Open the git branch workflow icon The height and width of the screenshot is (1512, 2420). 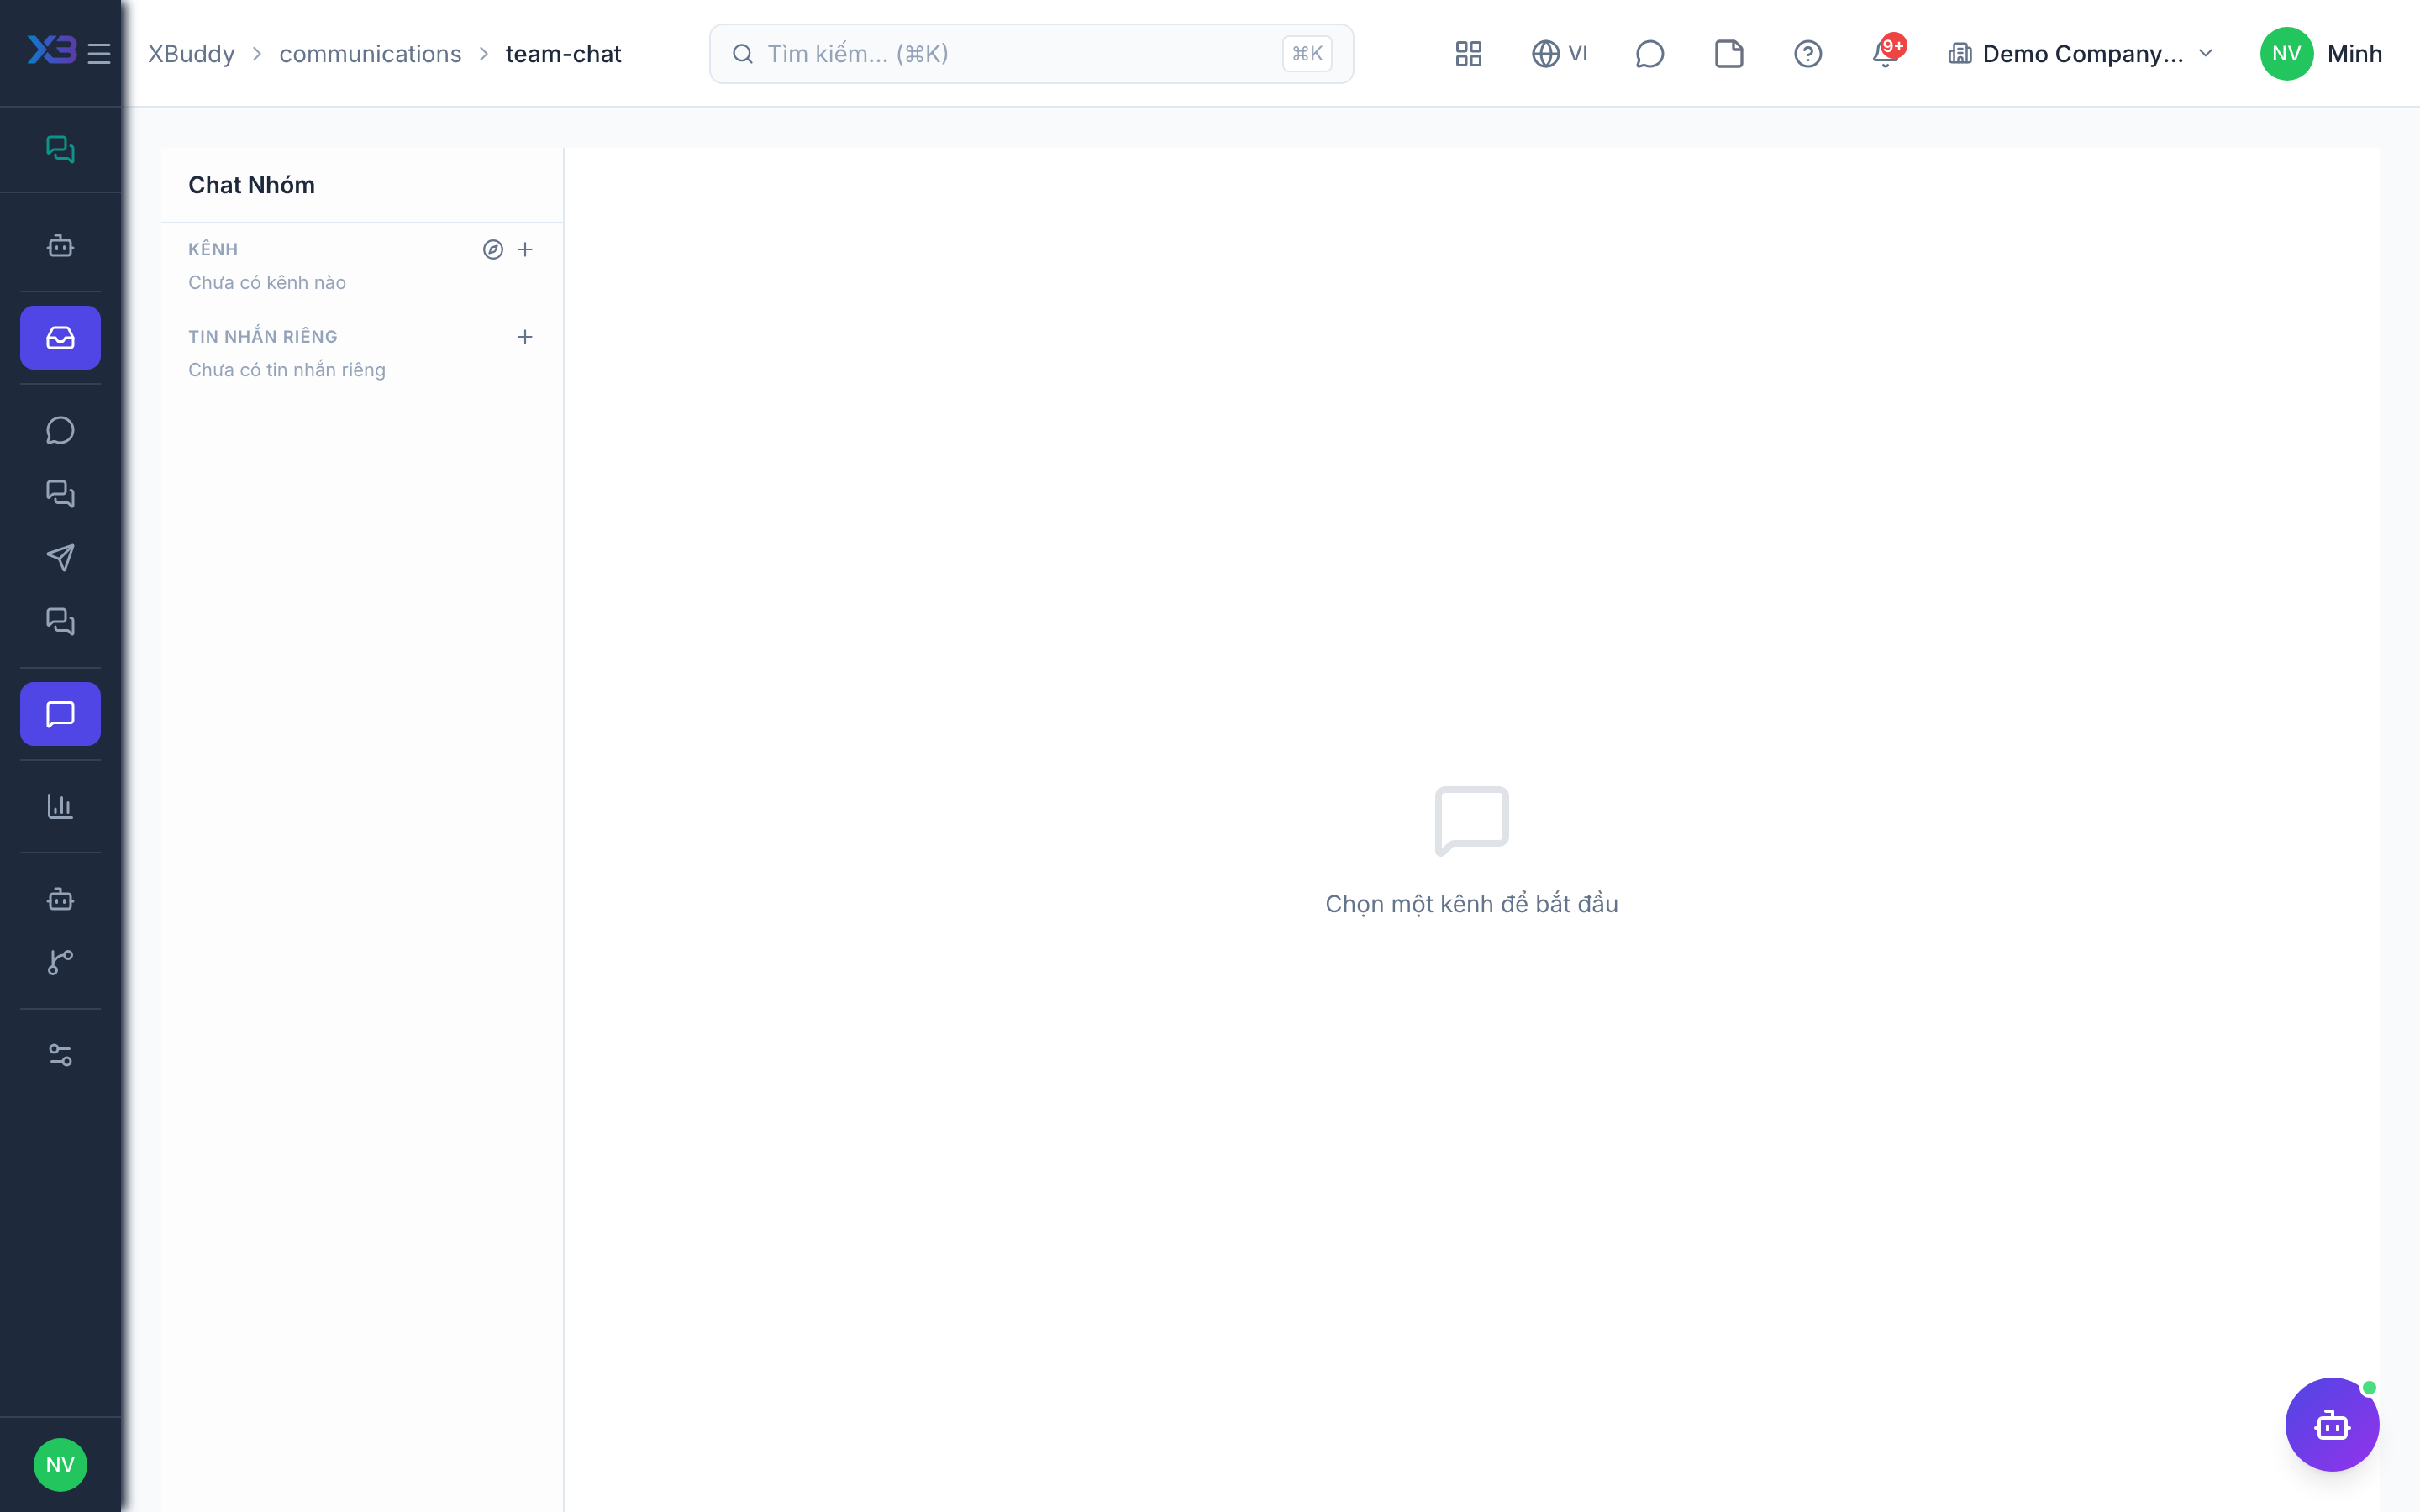point(60,962)
